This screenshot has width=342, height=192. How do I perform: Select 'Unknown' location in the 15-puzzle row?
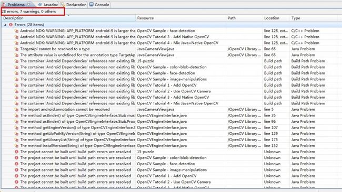272,152
